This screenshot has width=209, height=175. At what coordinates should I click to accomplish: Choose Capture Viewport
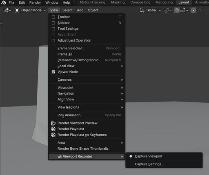[x=164, y=156]
